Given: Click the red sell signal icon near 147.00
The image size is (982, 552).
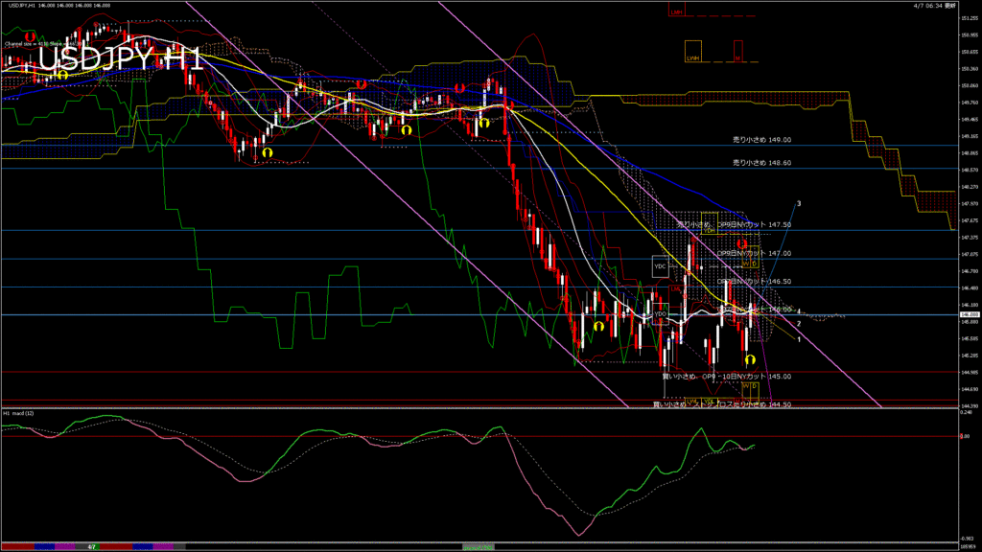Looking at the screenshot, I should coord(742,245).
